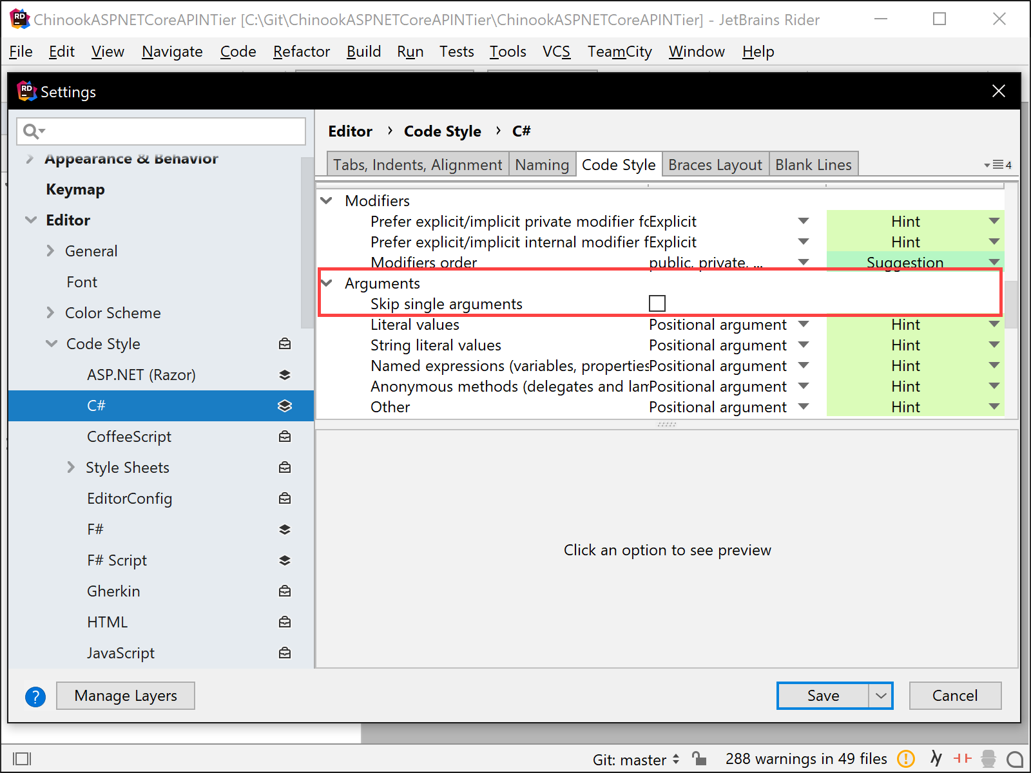1031x773 pixels.
Task: Collapse the Modifiers section
Action: [x=327, y=201]
